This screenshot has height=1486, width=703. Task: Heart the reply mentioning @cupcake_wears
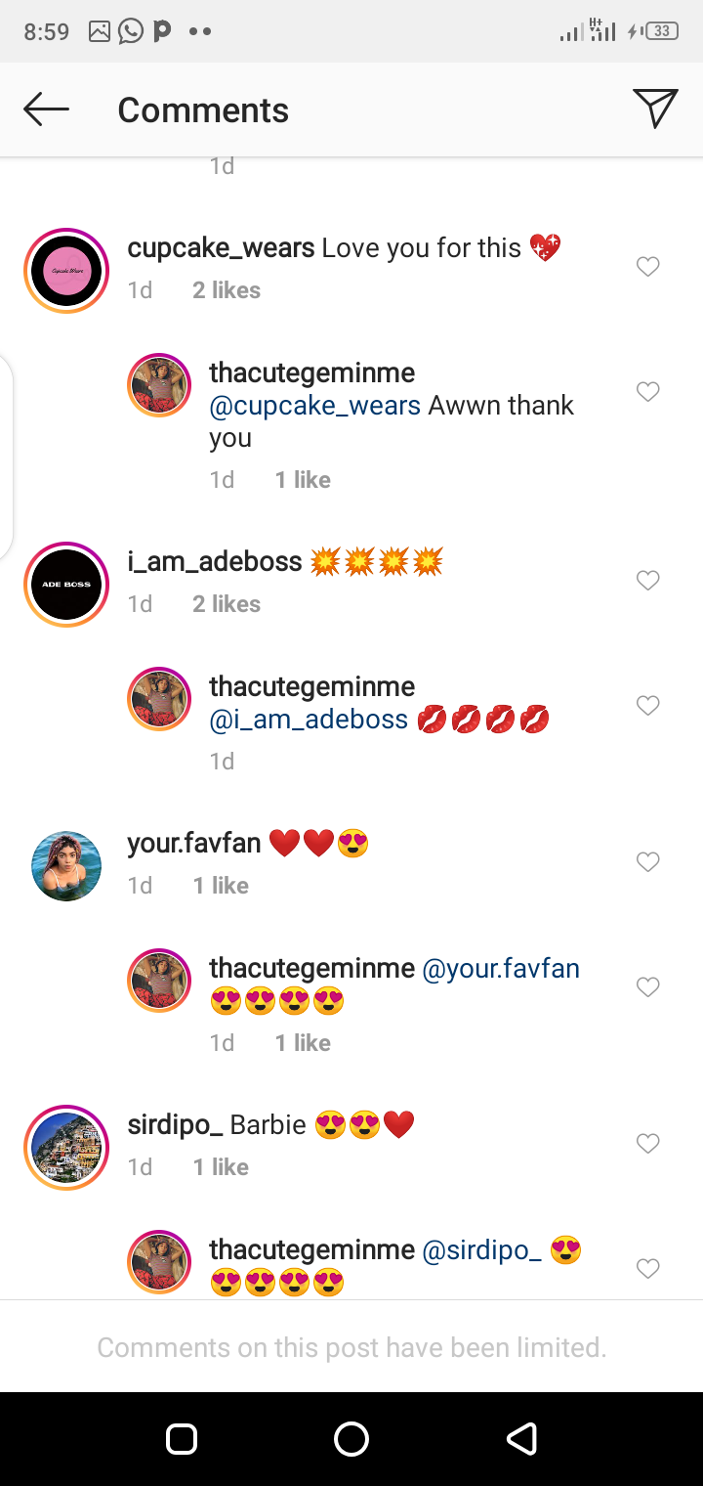648,392
